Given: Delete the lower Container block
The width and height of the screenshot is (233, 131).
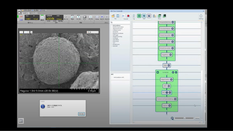Looking at the screenshot, I should (173, 73).
